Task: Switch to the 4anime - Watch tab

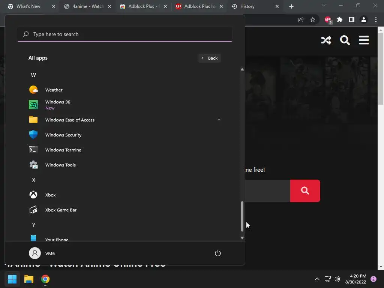Action: click(x=88, y=6)
